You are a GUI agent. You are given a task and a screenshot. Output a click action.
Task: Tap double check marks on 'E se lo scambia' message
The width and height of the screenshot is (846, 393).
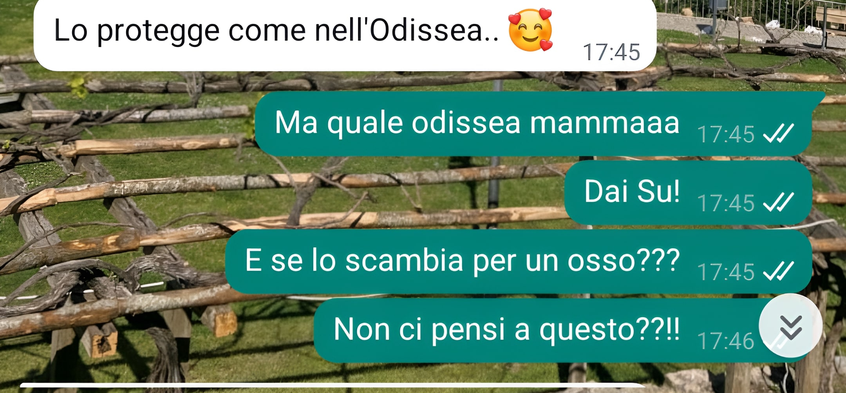779,271
